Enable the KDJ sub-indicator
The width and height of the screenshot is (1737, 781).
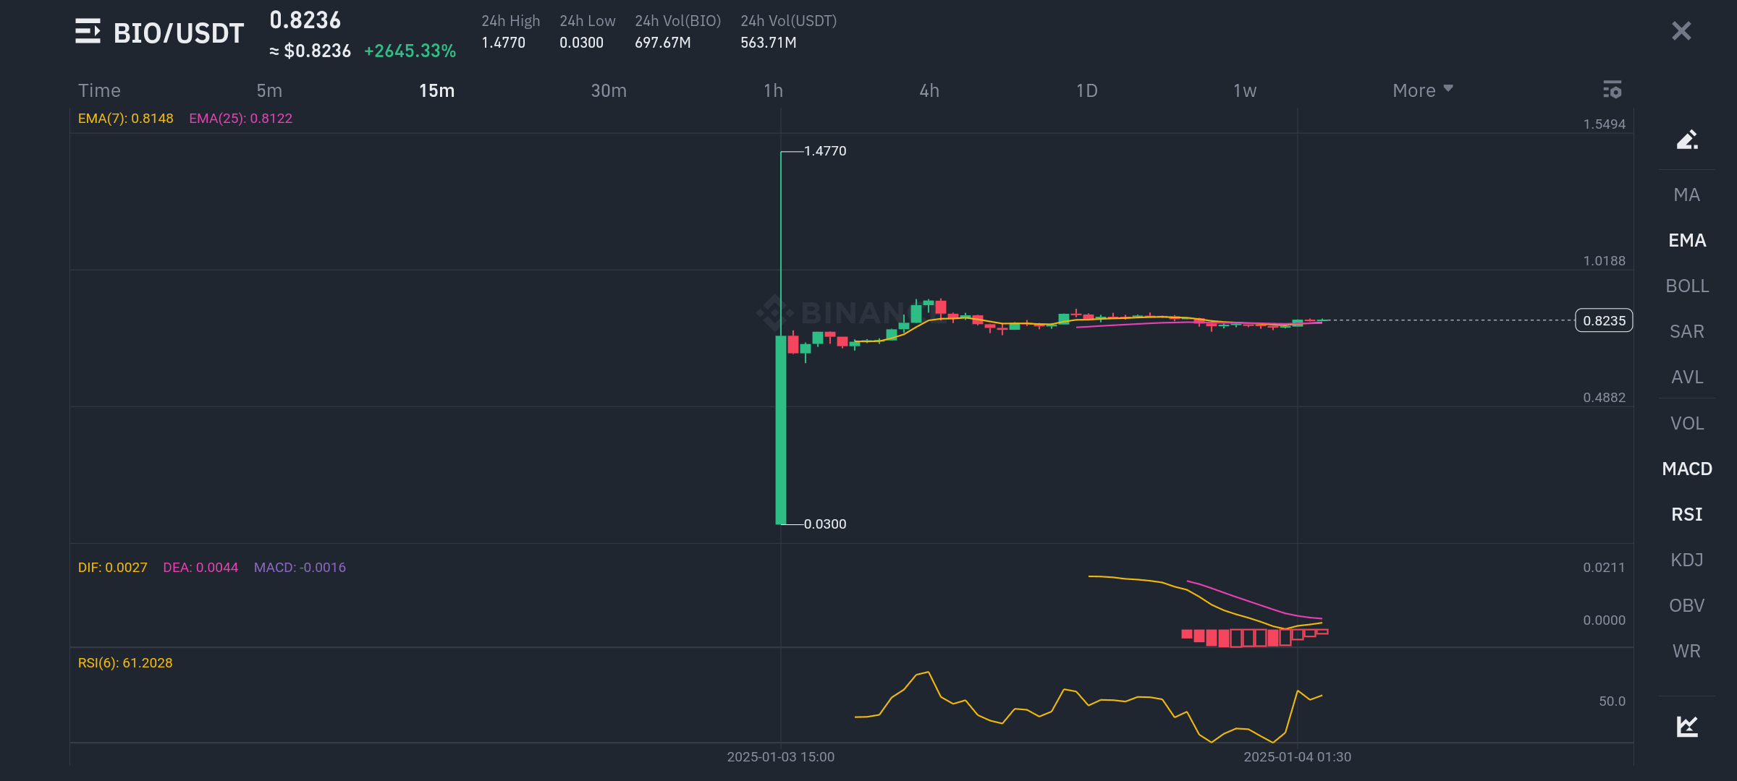1687,560
